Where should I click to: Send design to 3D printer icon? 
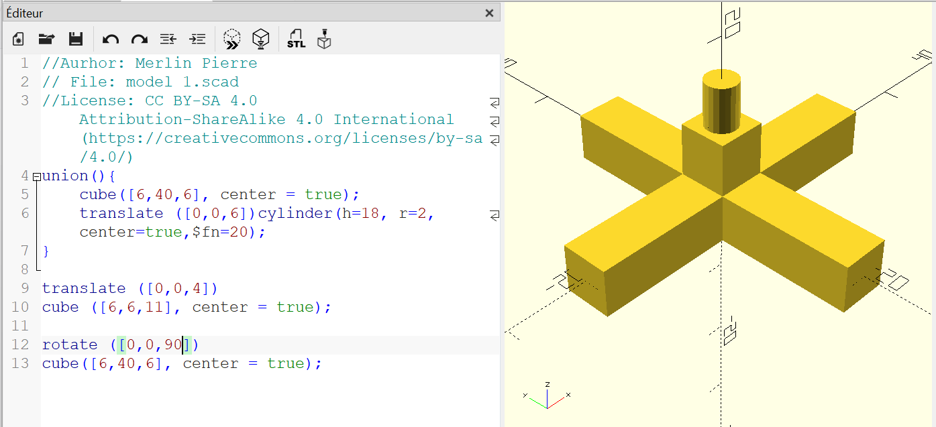click(325, 40)
